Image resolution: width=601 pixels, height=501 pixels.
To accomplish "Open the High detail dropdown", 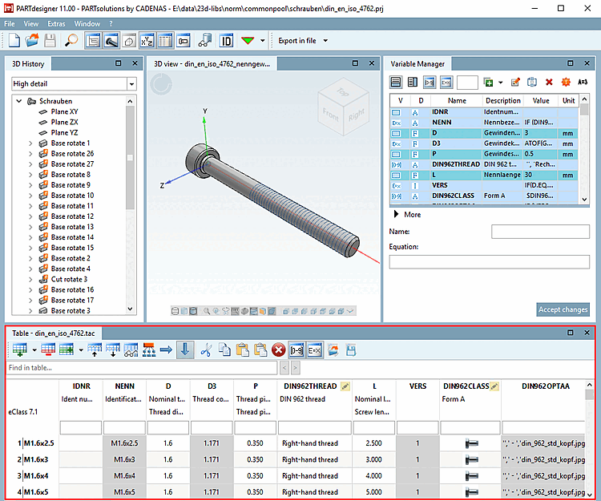I will point(131,83).
